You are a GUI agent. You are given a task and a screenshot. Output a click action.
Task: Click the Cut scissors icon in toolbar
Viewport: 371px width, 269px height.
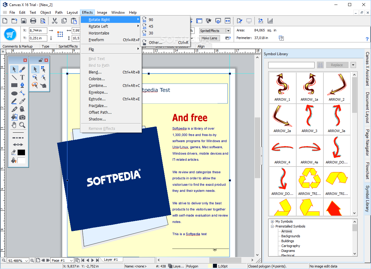pyautogui.click(x=55, y=21)
